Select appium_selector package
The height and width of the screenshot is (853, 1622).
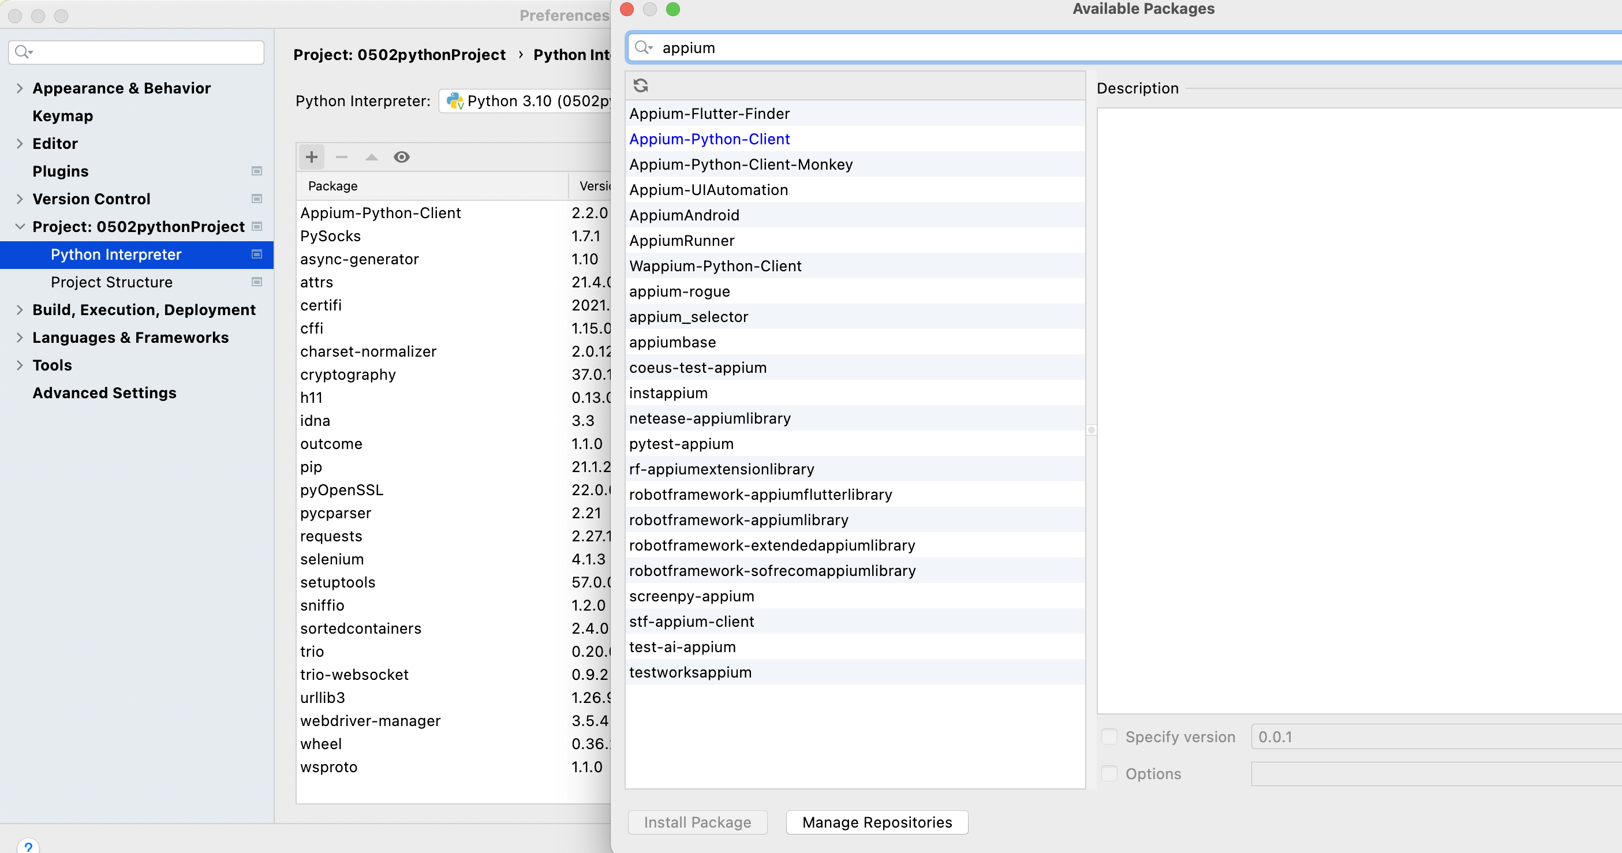coord(855,317)
